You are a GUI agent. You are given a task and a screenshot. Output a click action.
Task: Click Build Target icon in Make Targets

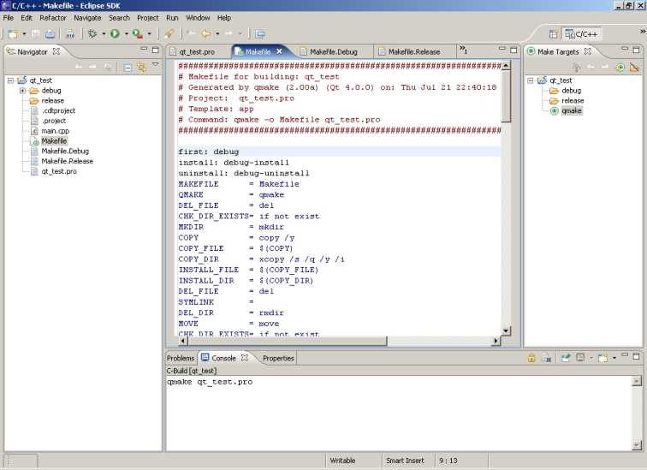(x=620, y=68)
